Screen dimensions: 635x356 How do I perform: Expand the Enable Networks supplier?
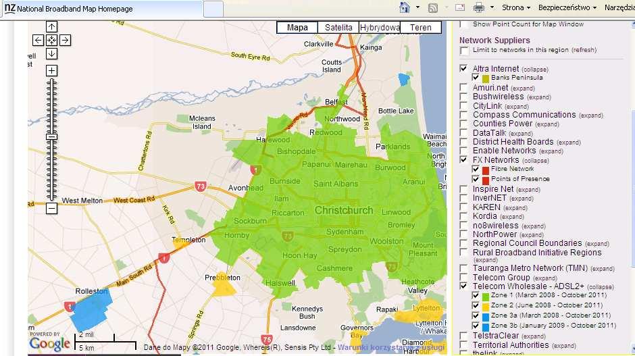pyautogui.click(x=551, y=151)
